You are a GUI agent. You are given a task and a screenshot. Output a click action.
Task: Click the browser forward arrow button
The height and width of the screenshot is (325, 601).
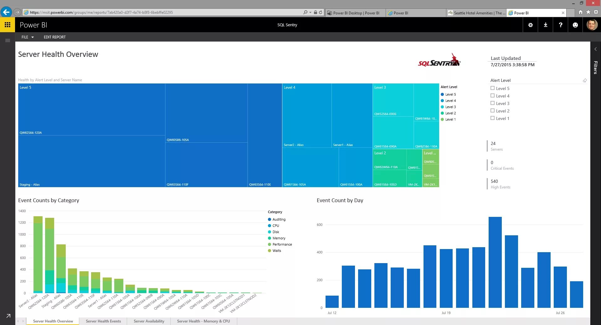click(x=18, y=12)
